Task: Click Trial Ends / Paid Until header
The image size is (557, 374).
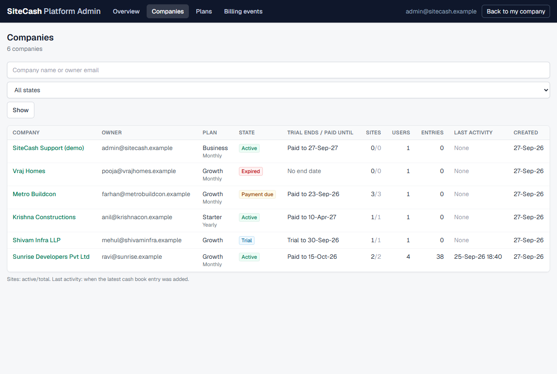Action: coord(320,133)
